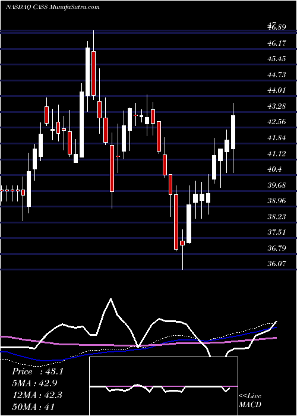Click inside the MACD inset chart panel
The image size is (297, 416).
click(x=163, y=386)
